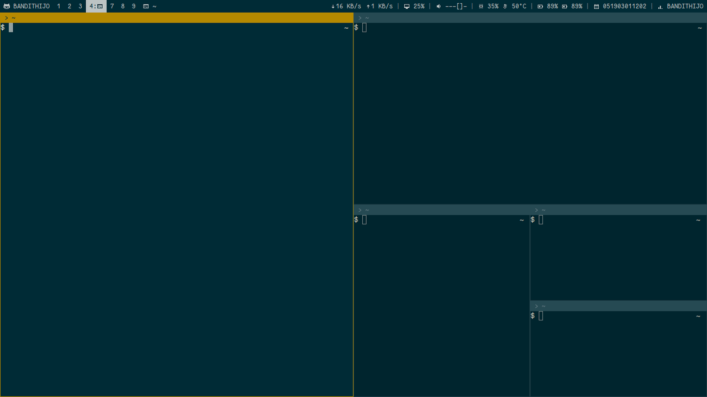The image size is (707, 397).
Task: Click the CPU icon showing 35%
Action: click(x=481, y=7)
